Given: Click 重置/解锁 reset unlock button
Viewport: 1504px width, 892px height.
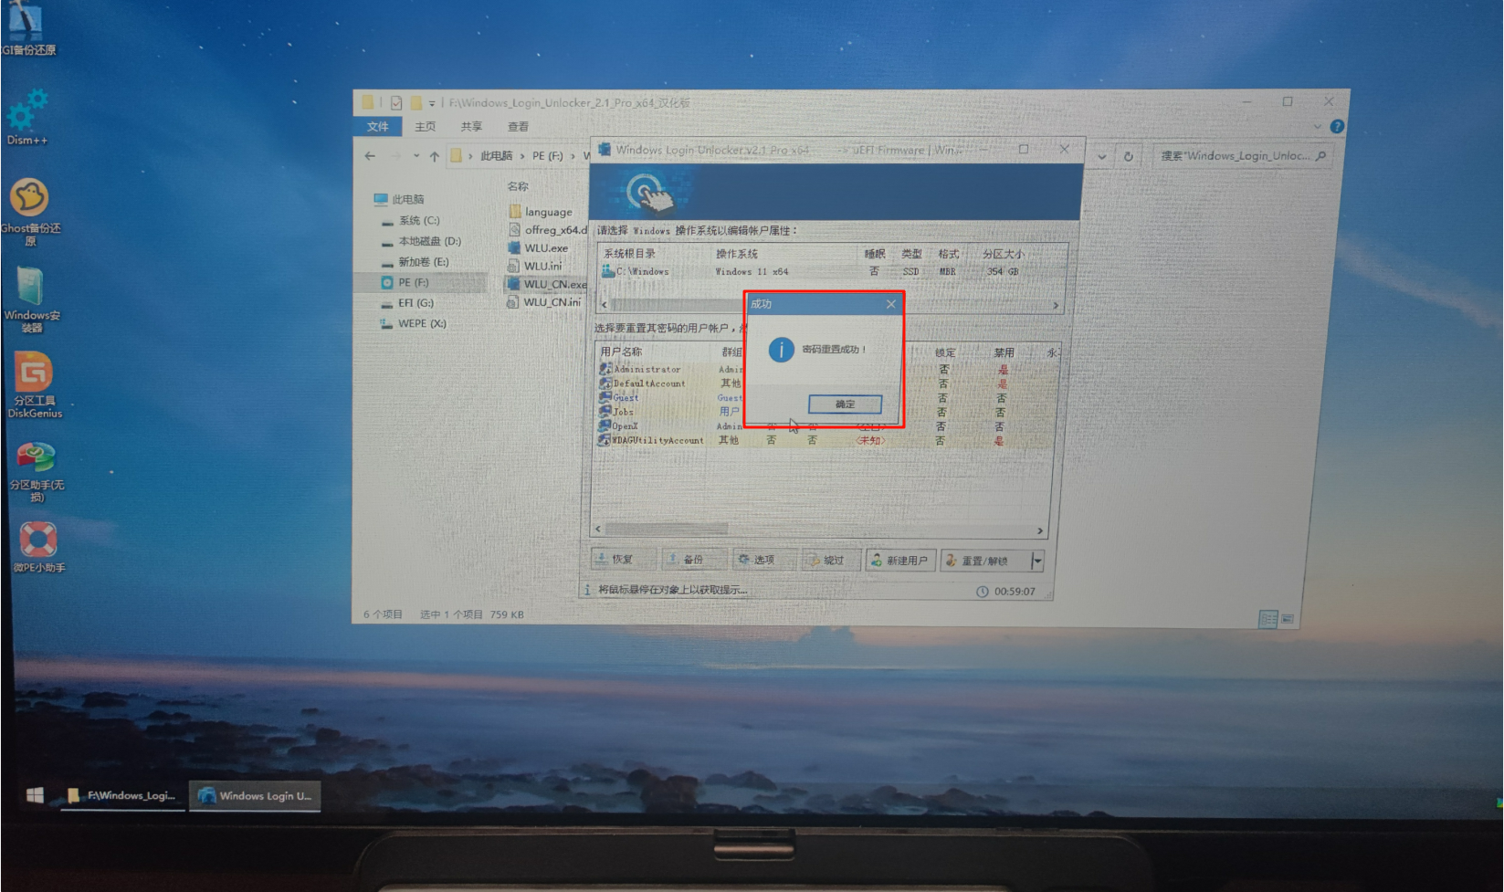Looking at the screenshot, I should point(985,560).
